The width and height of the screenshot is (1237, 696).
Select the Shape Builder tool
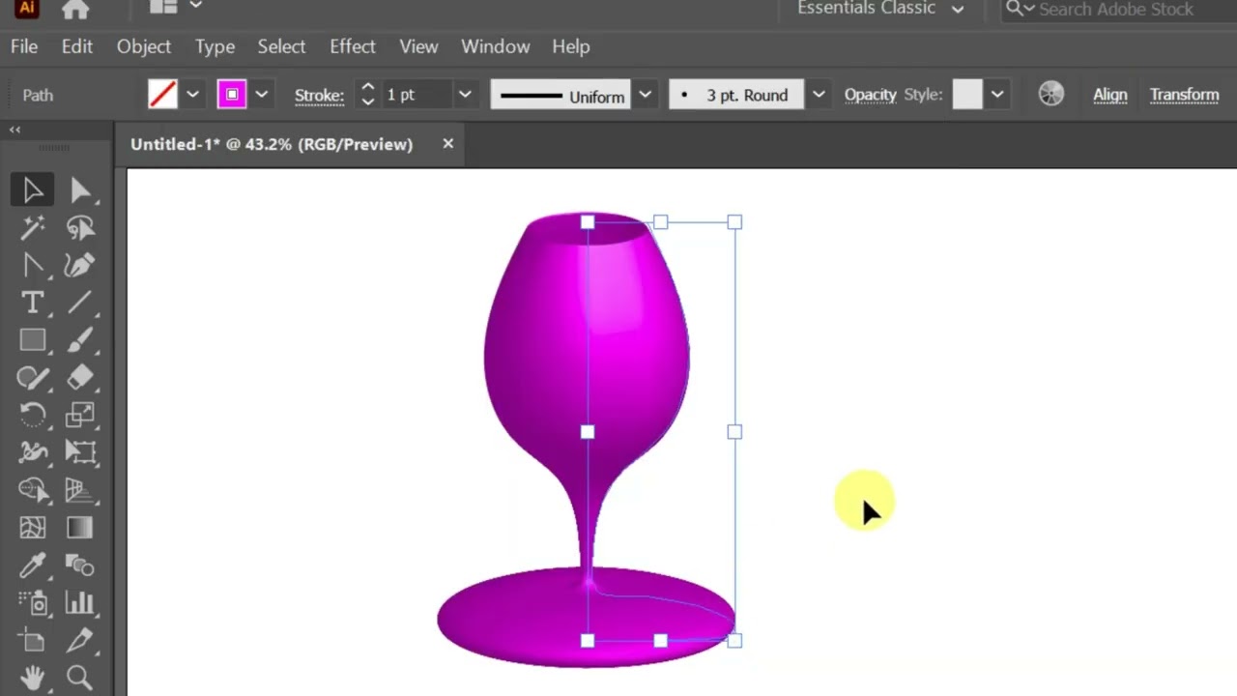point(33,490)
